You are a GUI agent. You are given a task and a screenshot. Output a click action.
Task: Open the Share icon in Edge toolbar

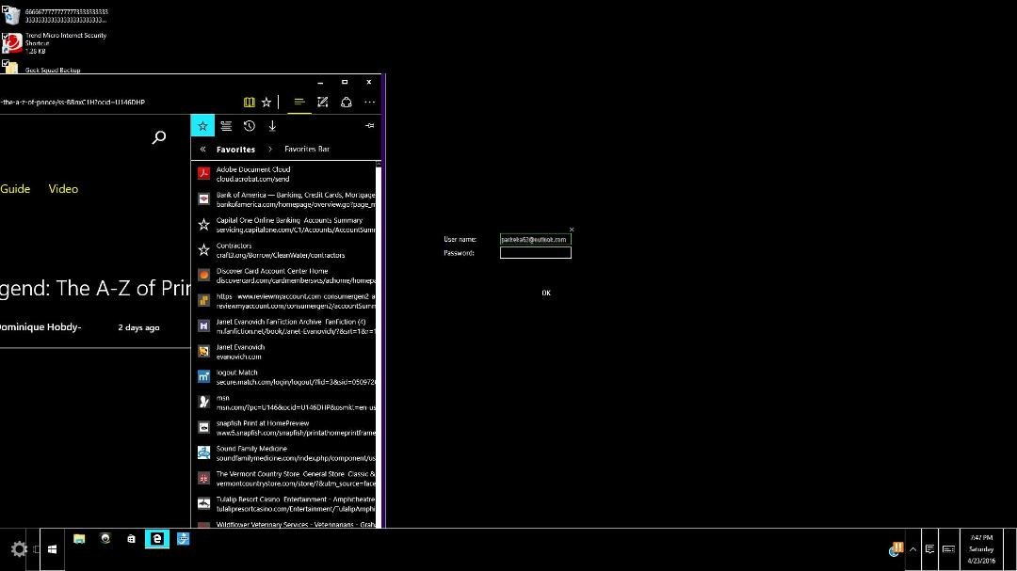coord(347,103)
